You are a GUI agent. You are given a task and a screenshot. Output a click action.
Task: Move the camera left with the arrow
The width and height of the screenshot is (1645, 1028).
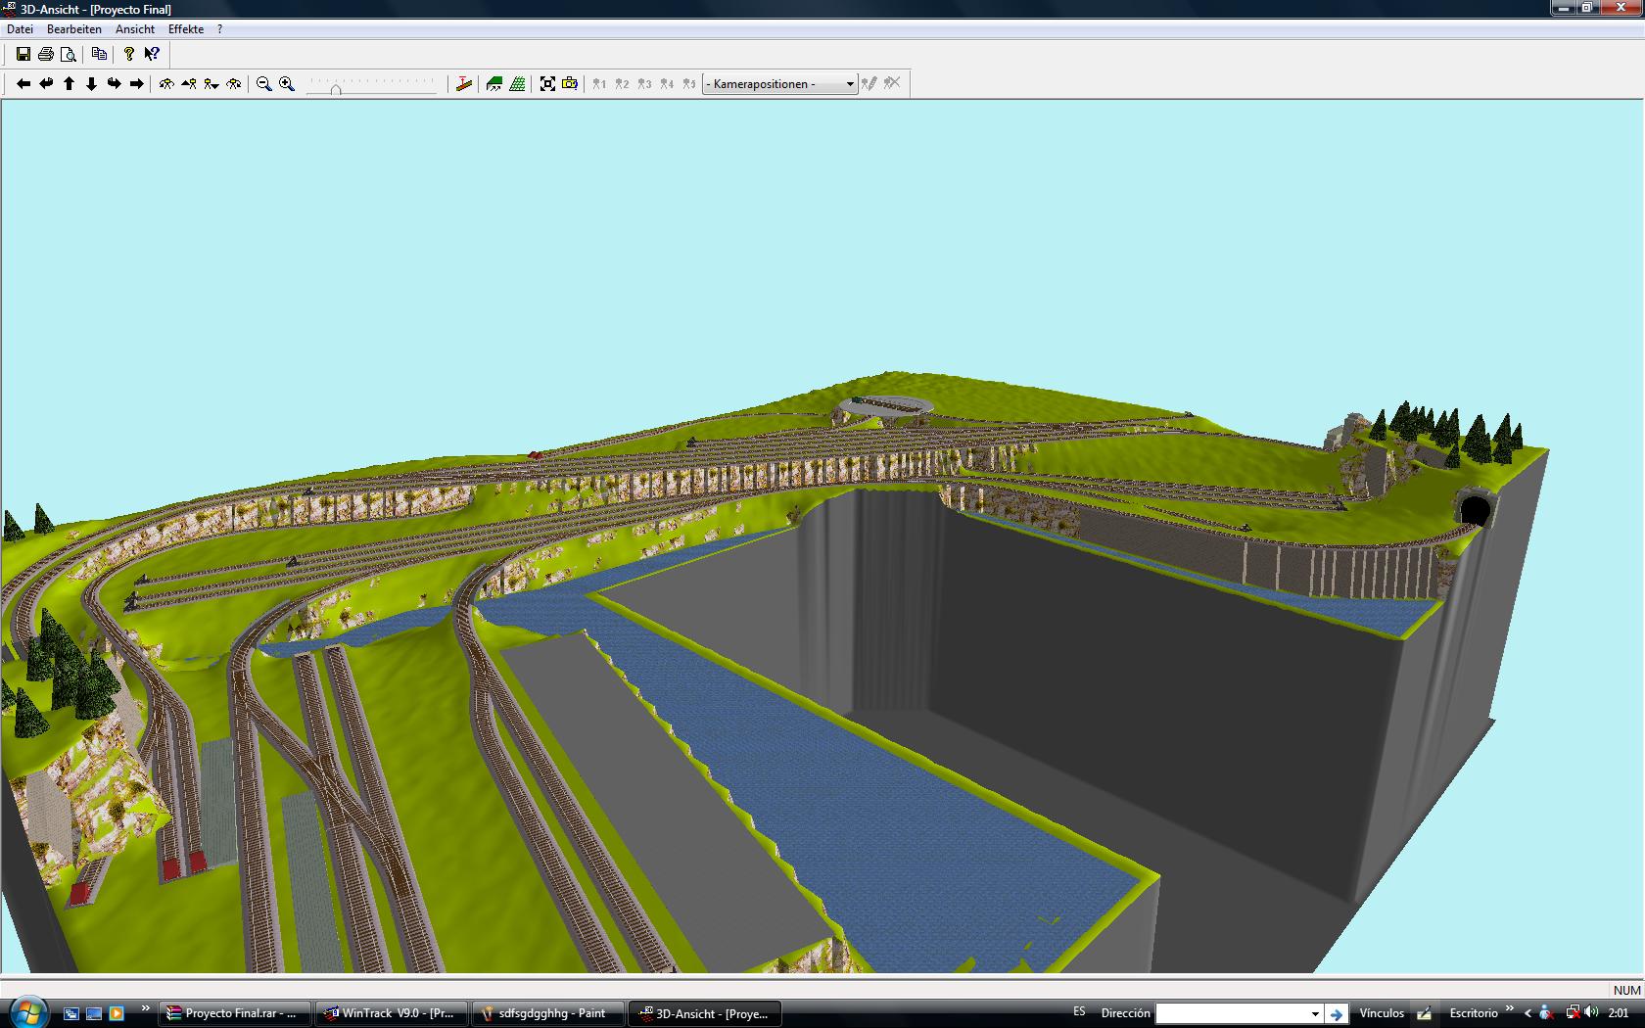[x=23, y=84]
